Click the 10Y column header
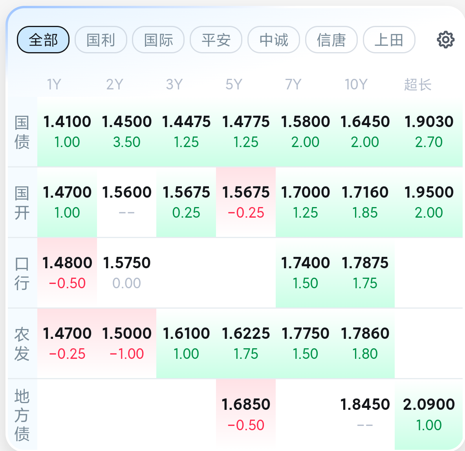Viewport: 465px width, 451px height. 356,84
